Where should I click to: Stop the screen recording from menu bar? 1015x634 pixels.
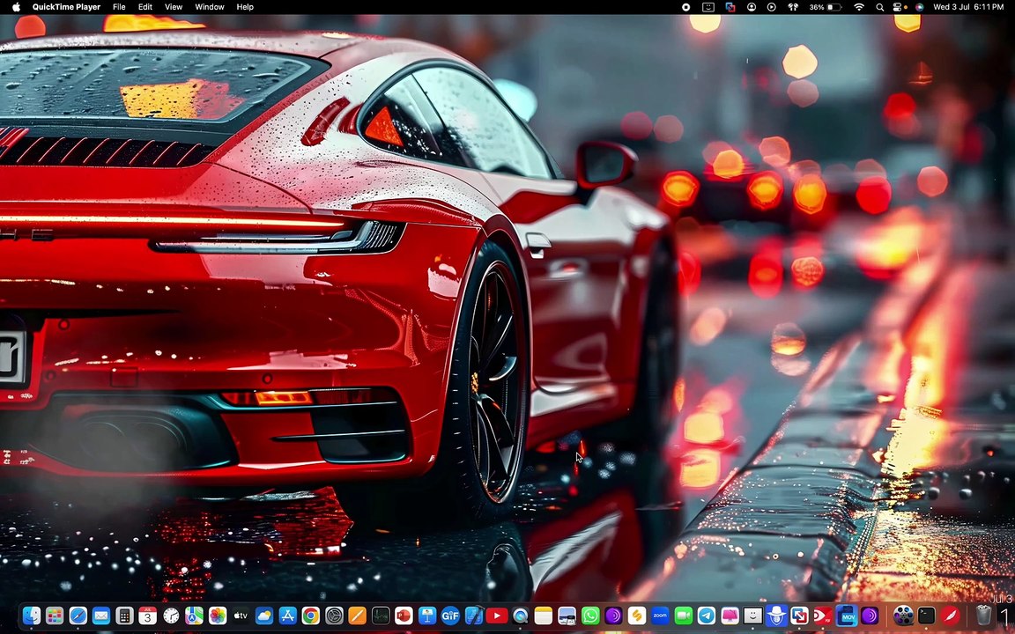[x=686, y=7]
